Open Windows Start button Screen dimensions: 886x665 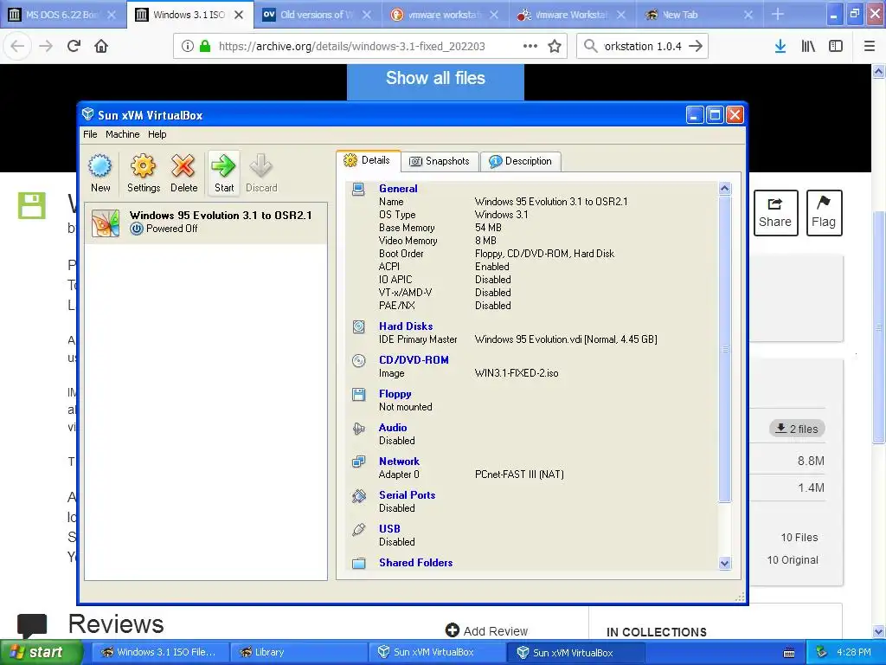pyautogui.click(x=42, y=652)
